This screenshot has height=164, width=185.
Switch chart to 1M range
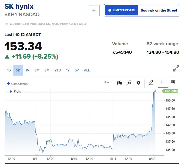28,70
